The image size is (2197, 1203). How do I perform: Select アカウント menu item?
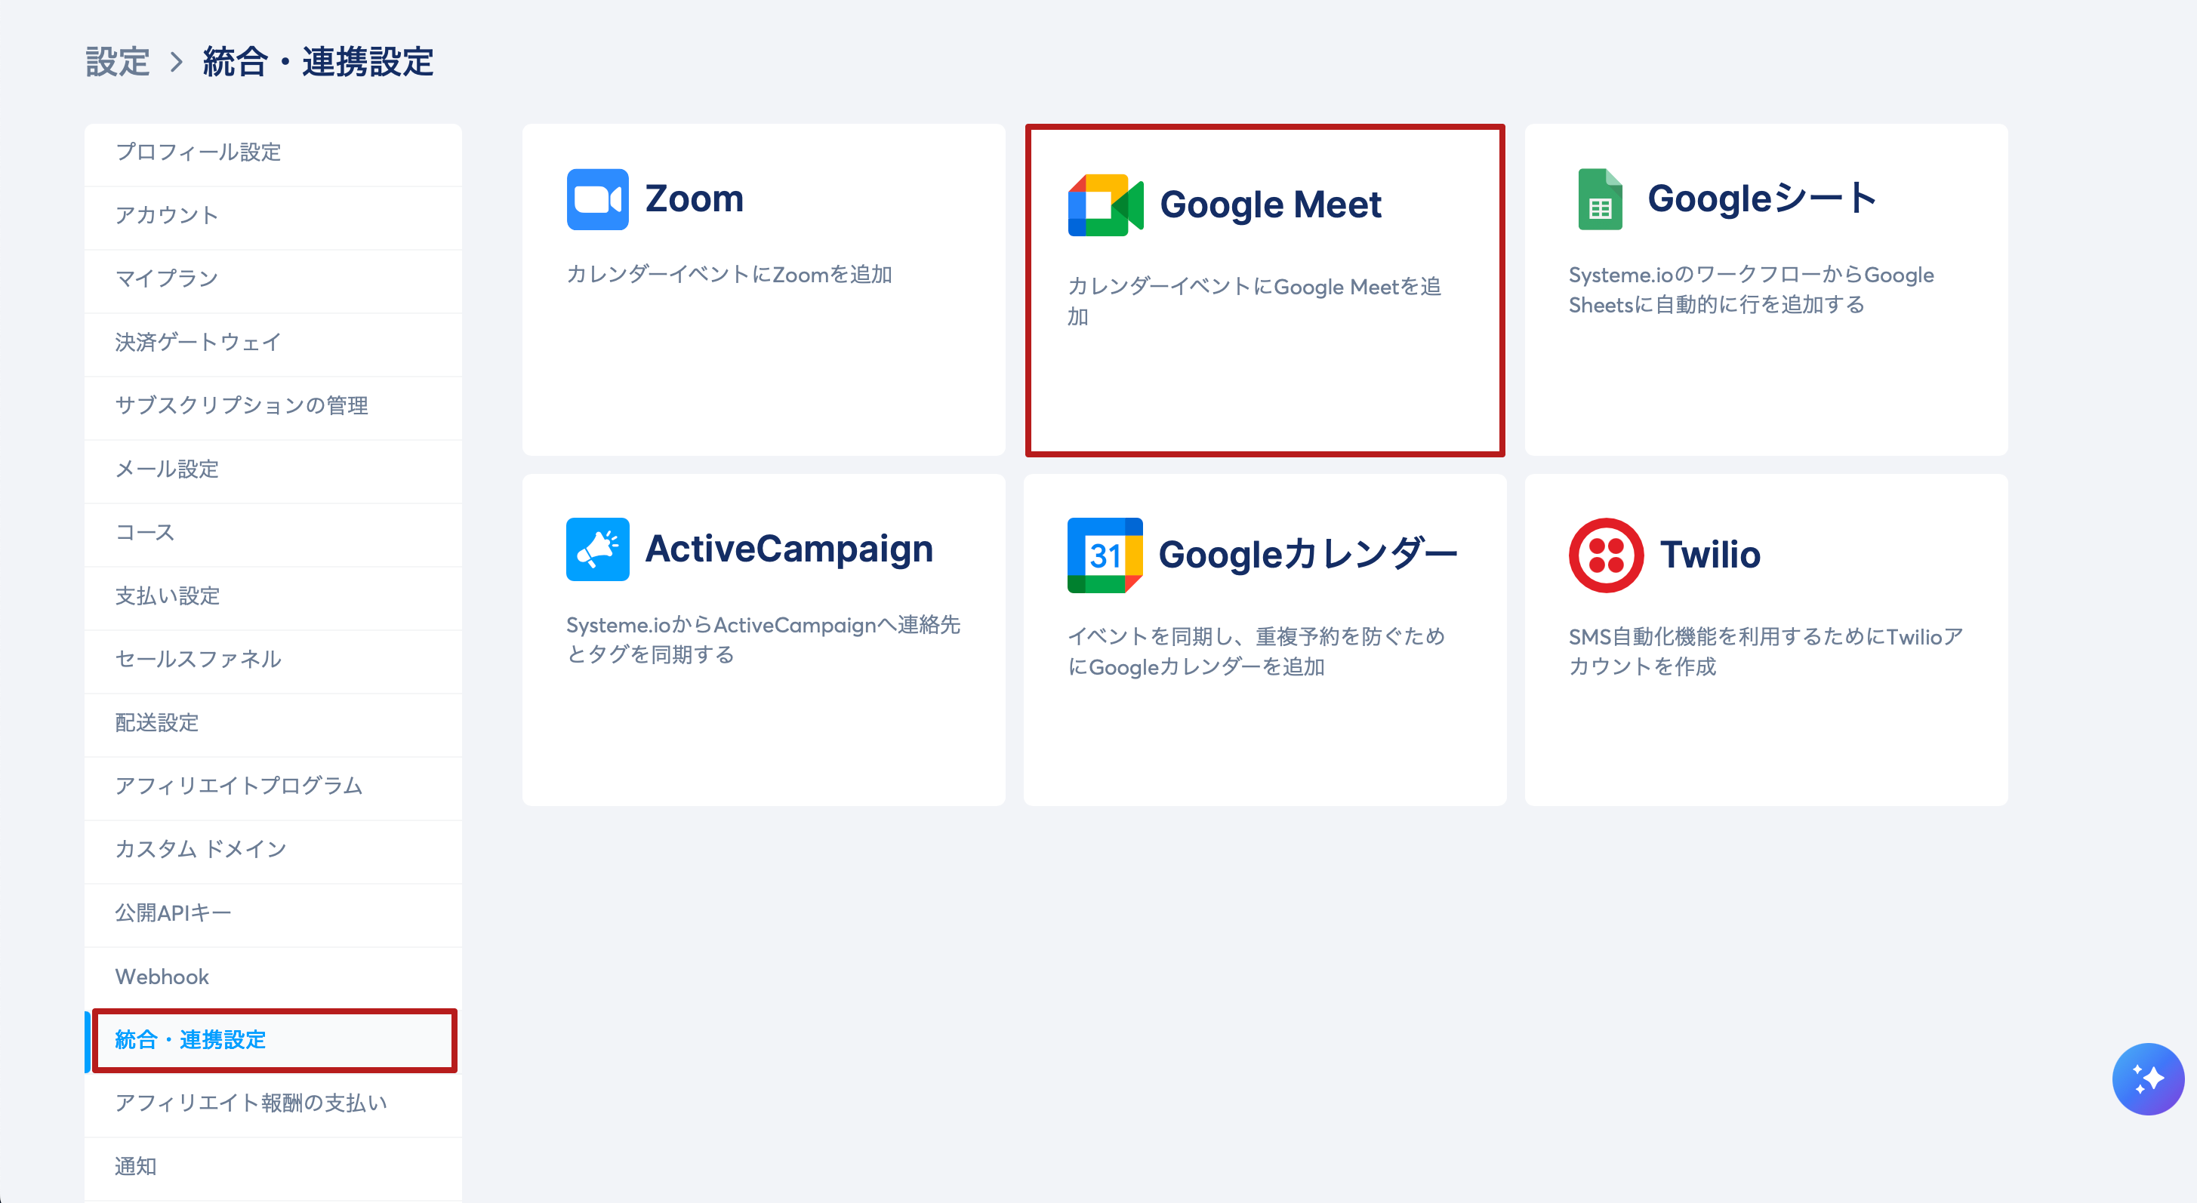pyautogui.click(x=167, y=216)
